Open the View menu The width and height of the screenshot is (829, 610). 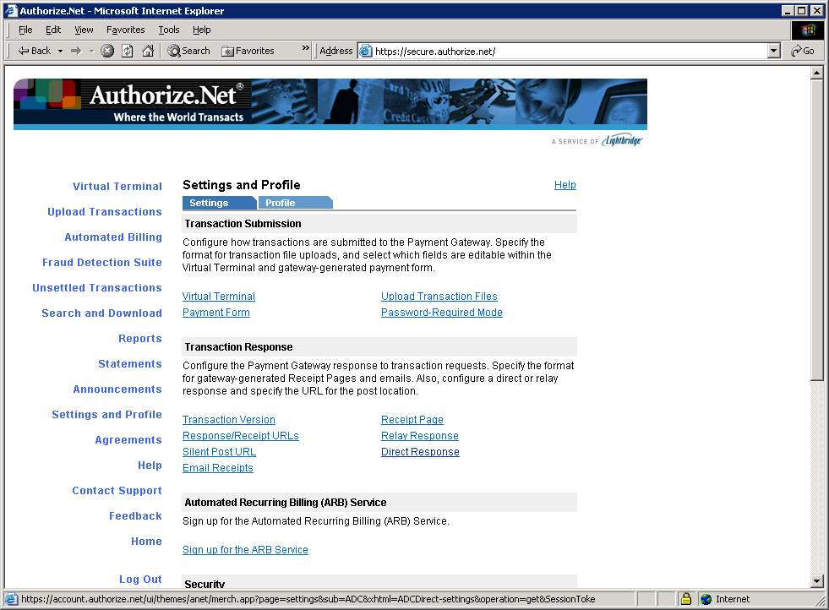click(84, 30)
